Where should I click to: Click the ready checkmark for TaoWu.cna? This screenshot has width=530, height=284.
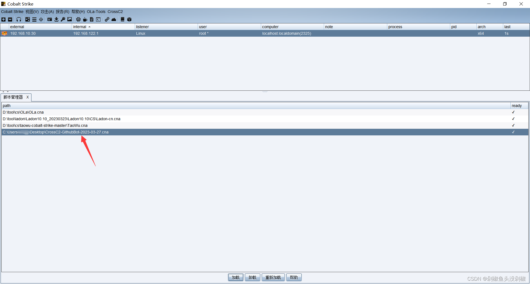coord(513,125)
